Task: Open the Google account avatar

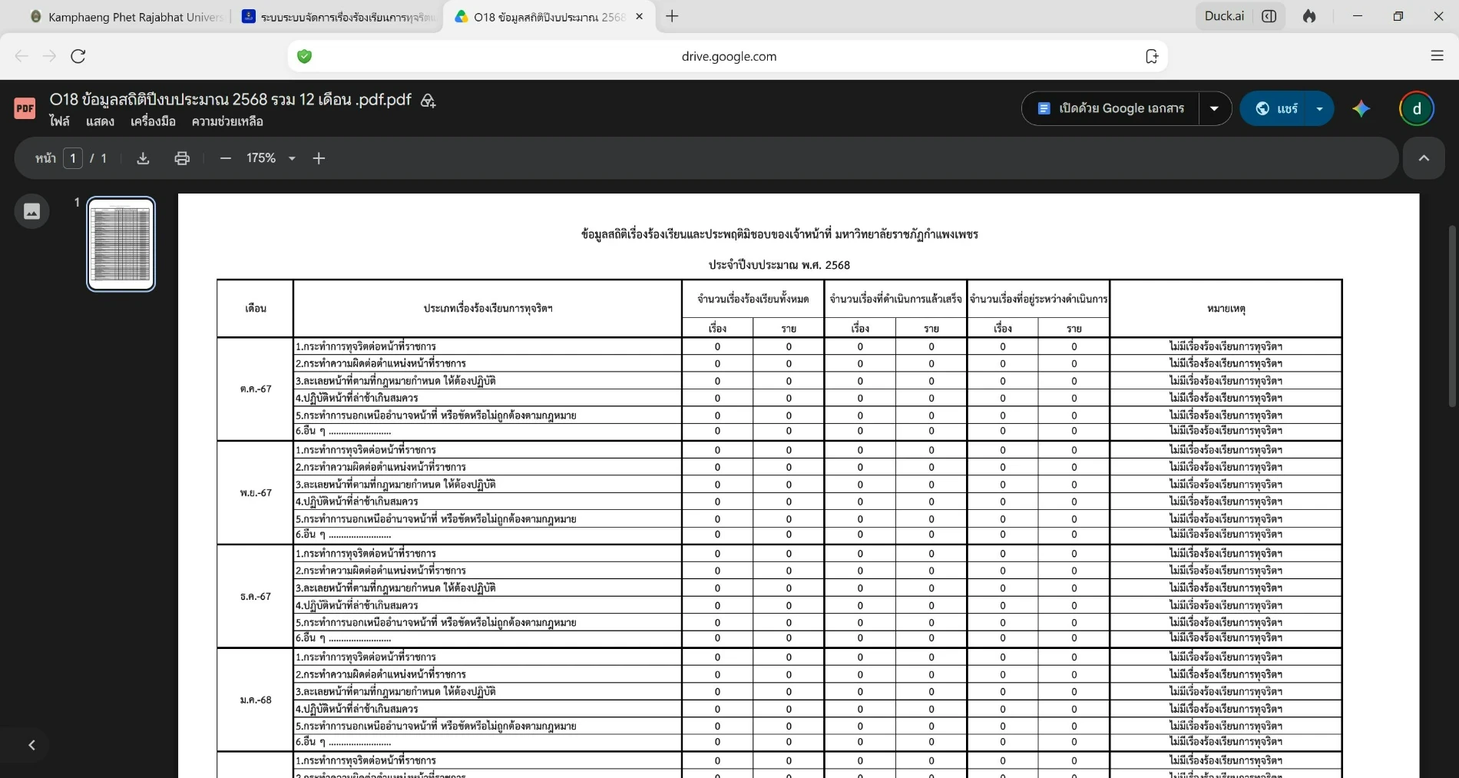Action: click(1417, 108)
